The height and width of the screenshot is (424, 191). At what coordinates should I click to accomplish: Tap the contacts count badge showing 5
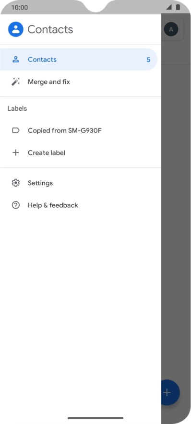(148, 60)
